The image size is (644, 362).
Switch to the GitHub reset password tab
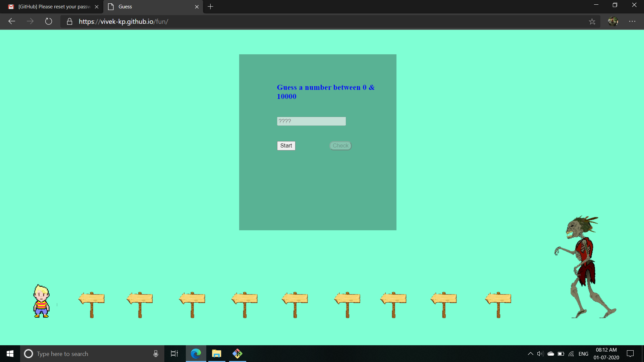[x=50, y=7]
